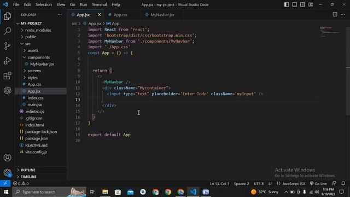Screen dimensions: 350x197
Task: Open index.html file
Action: (x=41, y=125)
